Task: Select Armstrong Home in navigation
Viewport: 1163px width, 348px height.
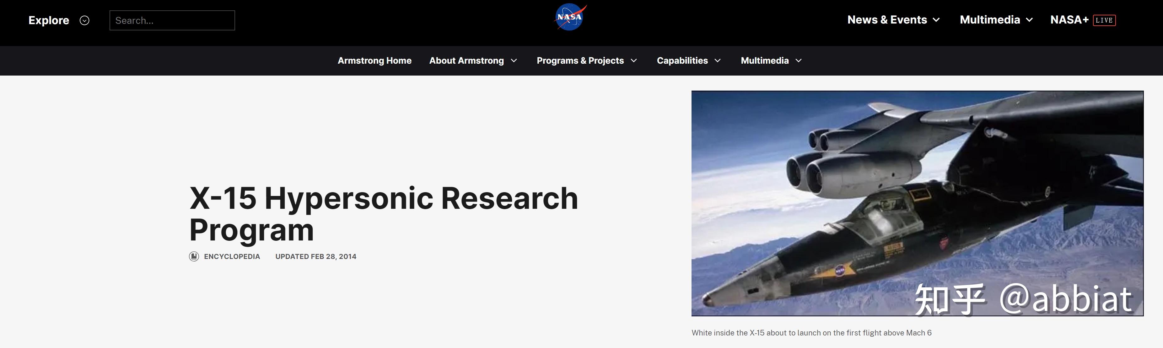Action: point(374,60)
